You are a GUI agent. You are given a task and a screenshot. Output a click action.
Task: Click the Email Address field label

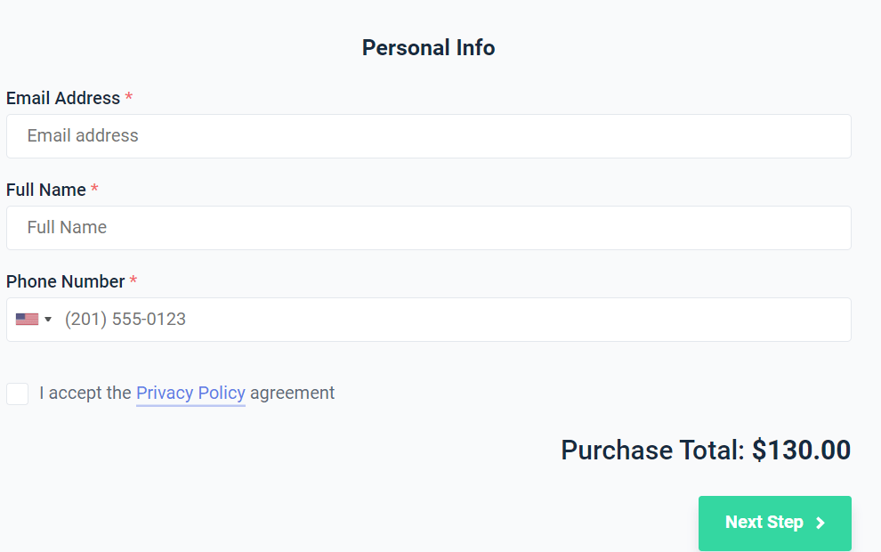pos(63,98)
